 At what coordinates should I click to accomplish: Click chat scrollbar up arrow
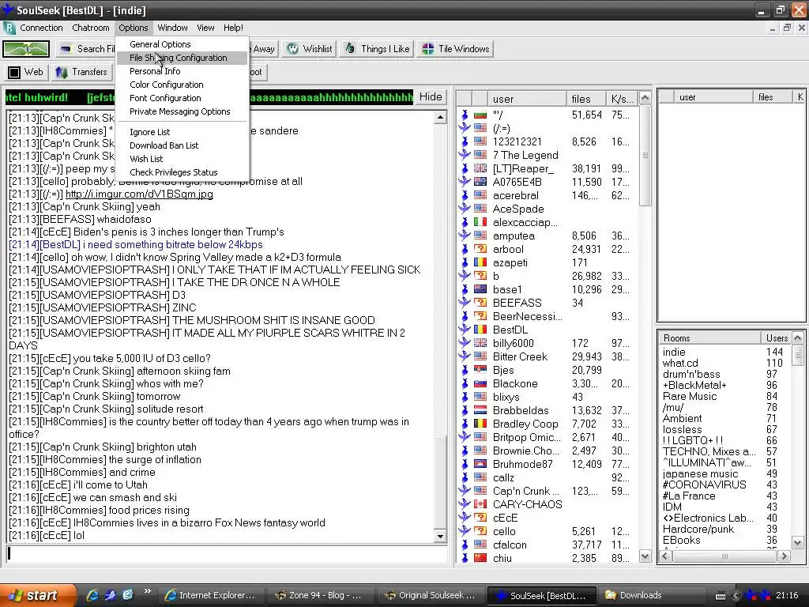(440, 118)
